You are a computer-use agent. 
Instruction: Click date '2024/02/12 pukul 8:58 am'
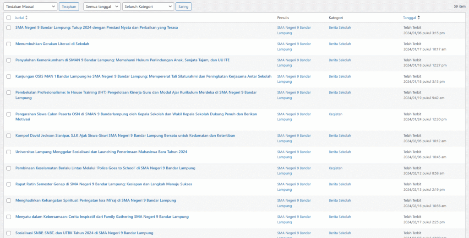click(x=424, y=173)
